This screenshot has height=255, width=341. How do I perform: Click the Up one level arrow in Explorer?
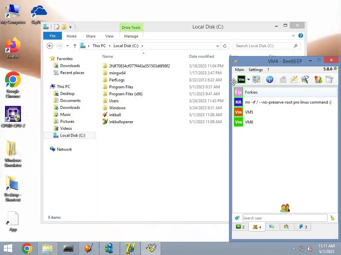tap(75, 46)
